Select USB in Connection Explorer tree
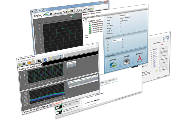The width and height of the screenshot is (187, 120). [87, 38]
